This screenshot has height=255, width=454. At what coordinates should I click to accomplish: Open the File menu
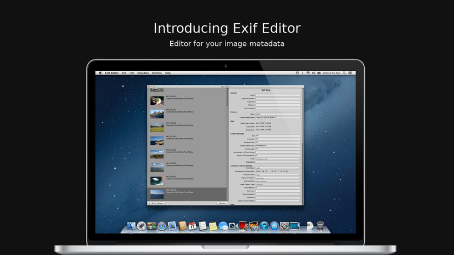124,73
